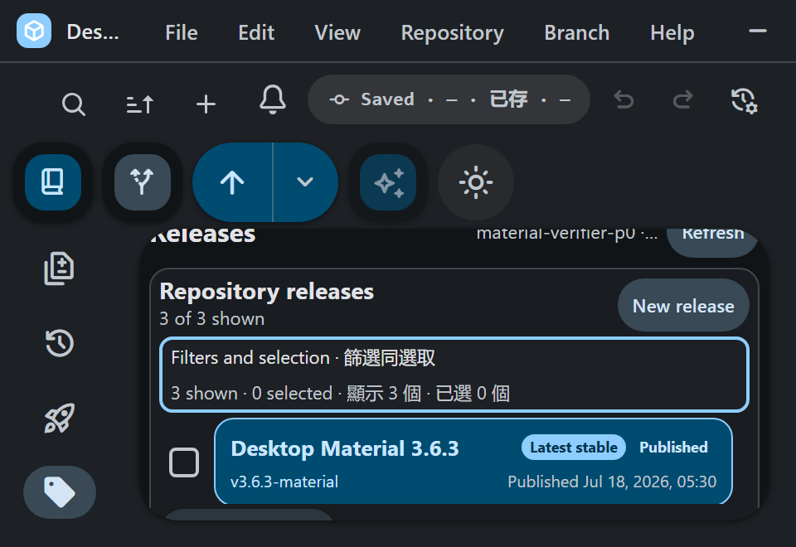Open the Desktop Material 3.6.3 release card
Viewport: 796px width, 547px height.
[x=473, y=461]
